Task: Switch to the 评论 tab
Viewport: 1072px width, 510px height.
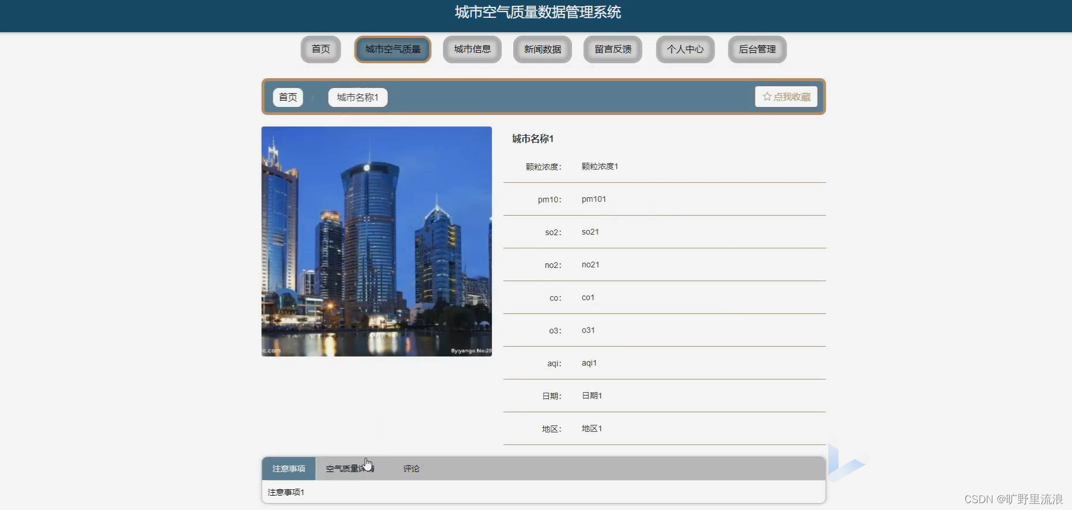Action: click(411, 469)
